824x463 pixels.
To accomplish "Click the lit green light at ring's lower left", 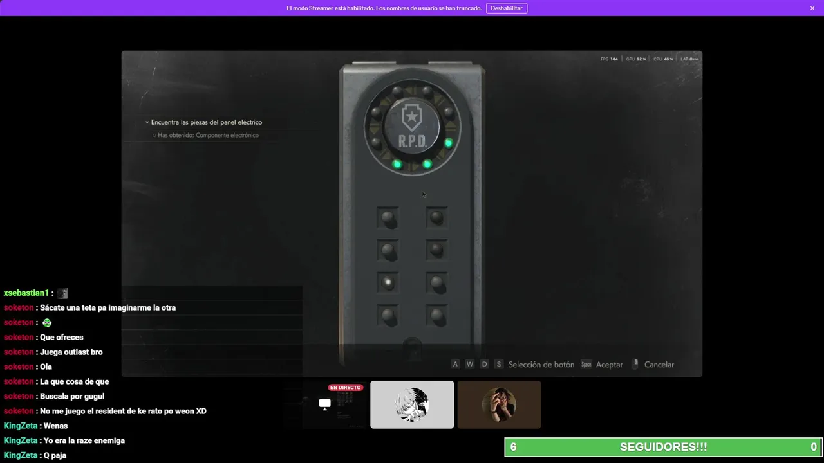I will point(397,165).
